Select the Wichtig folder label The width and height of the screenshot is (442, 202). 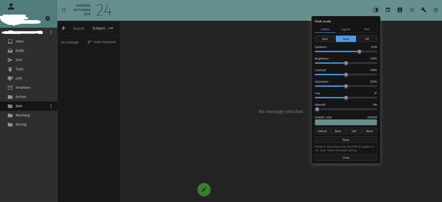(21, 125)
